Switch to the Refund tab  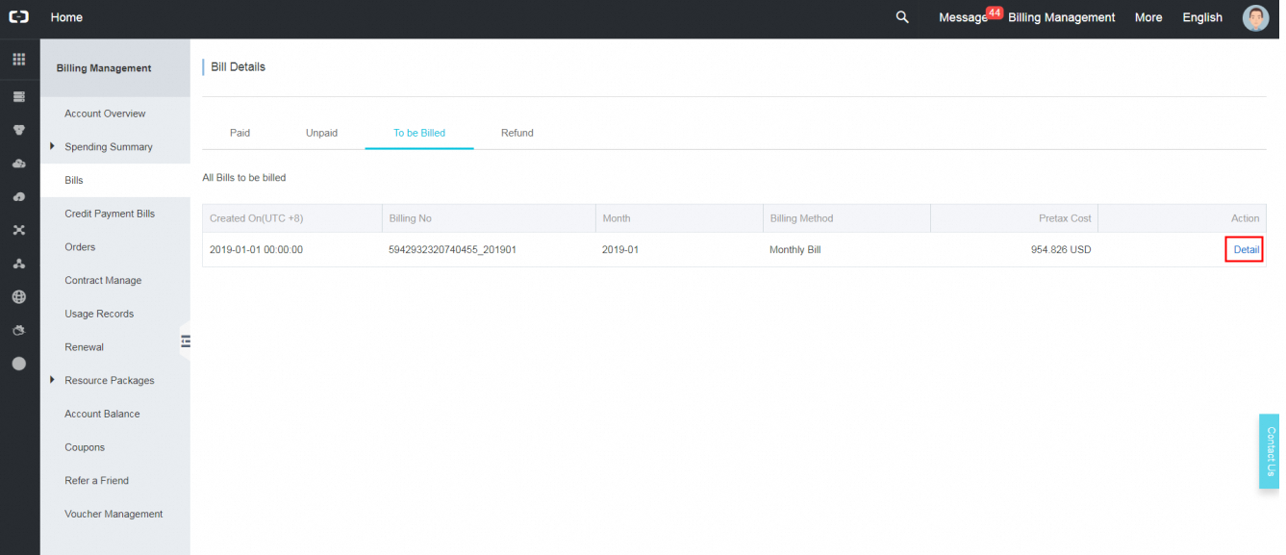pos(517,133)
